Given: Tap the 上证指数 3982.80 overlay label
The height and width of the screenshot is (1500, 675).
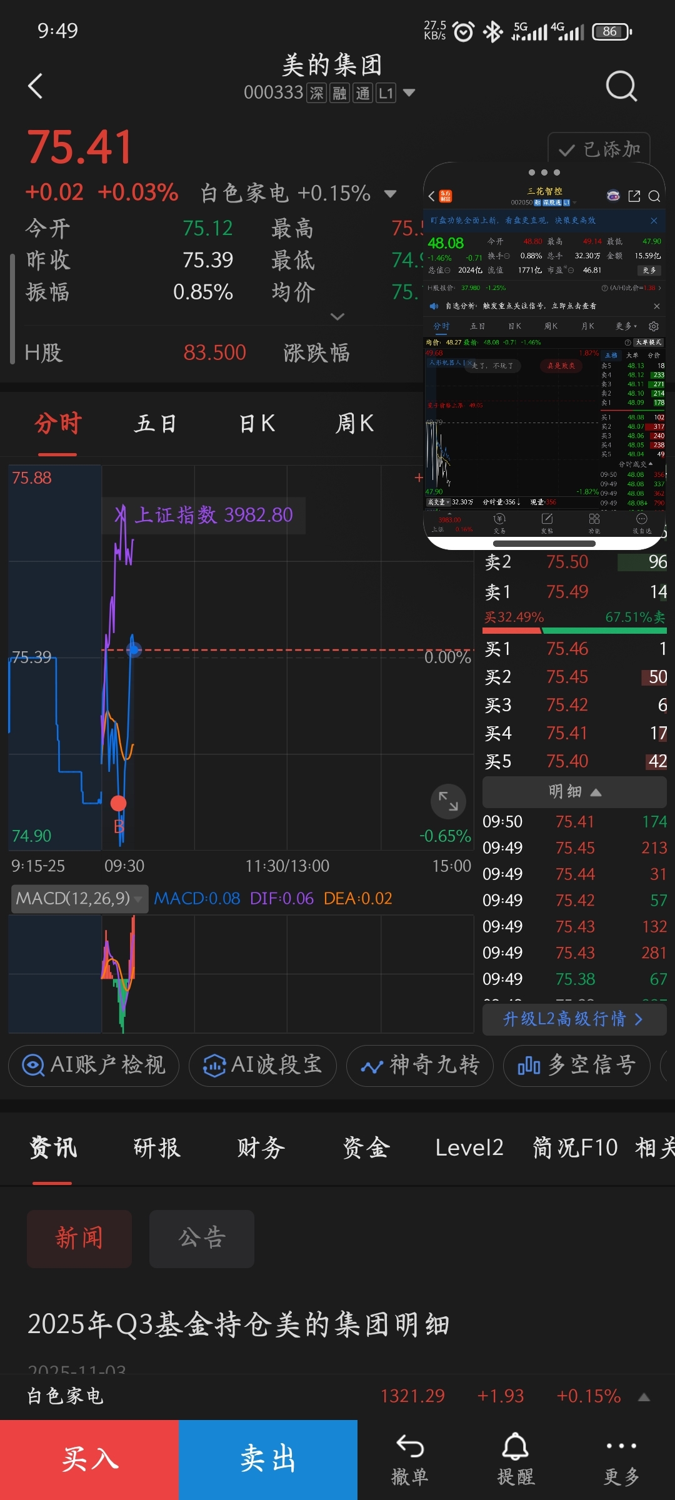Looking at the screenshot, I should (x=204, y=515).
